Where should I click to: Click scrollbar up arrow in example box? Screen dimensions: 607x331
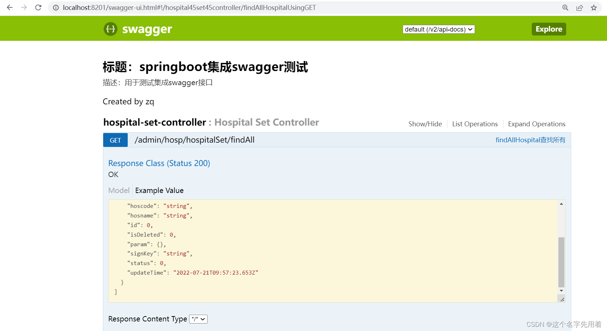(561, 204)
